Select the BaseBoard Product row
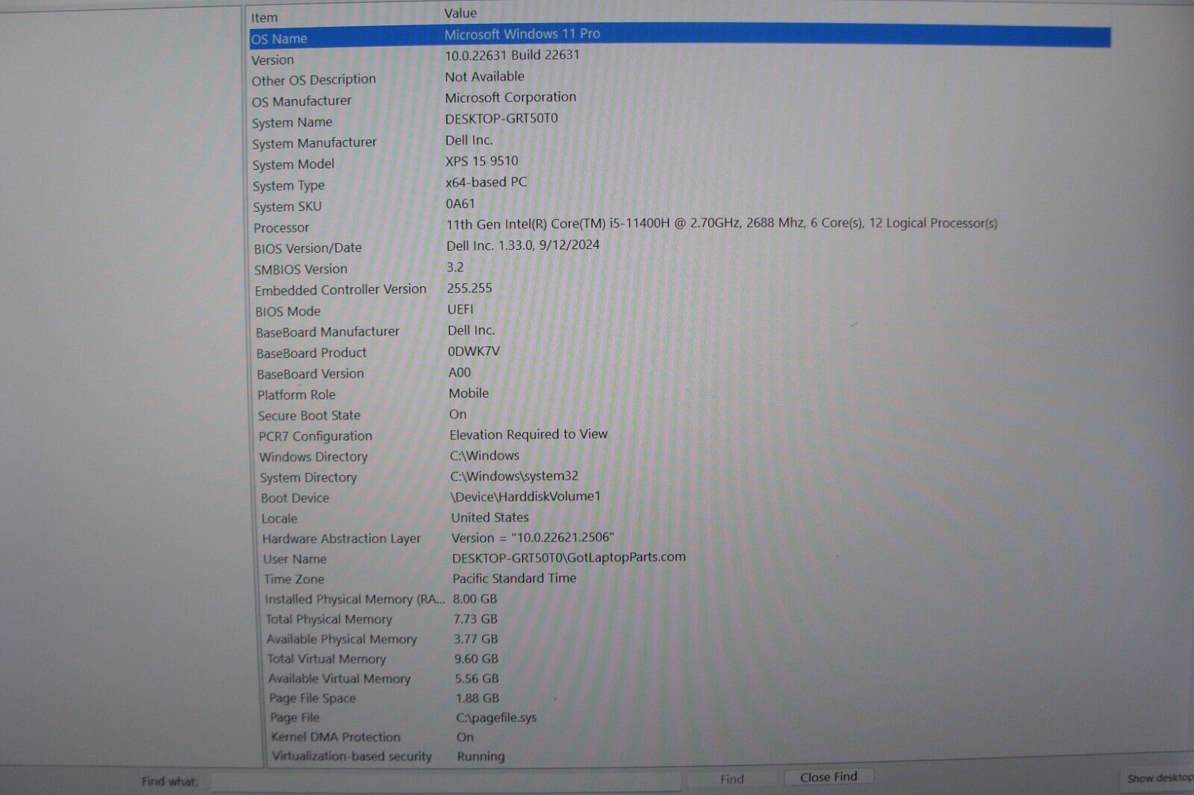Screen dimensions: 1194x795 [336, 352]
